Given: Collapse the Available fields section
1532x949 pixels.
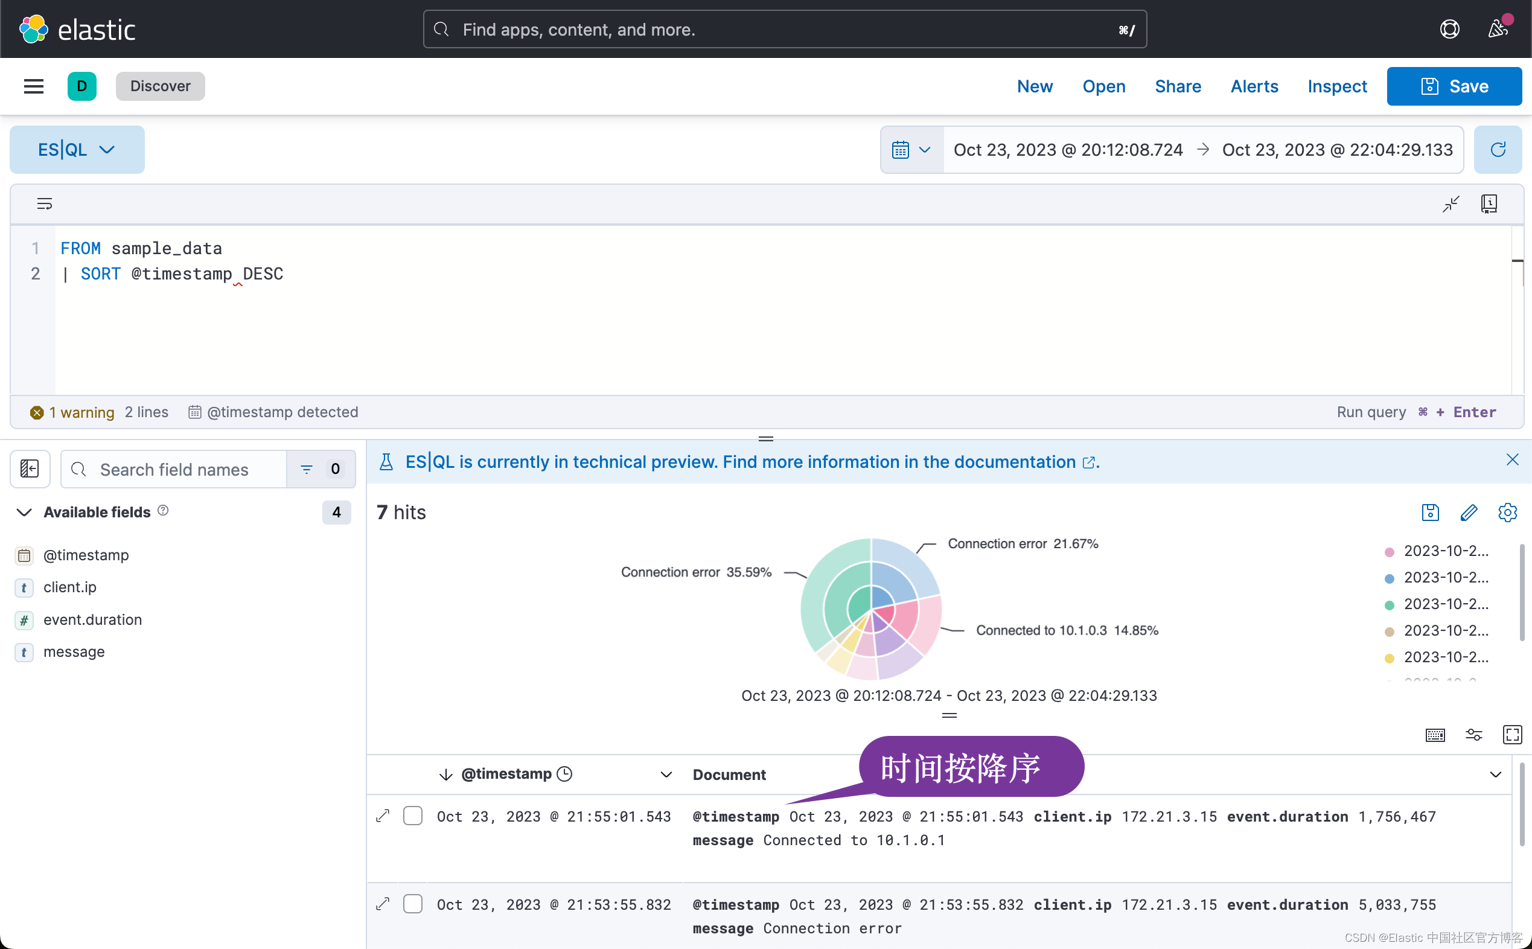Looking at the screenshot, I should (x=24, y=512).
